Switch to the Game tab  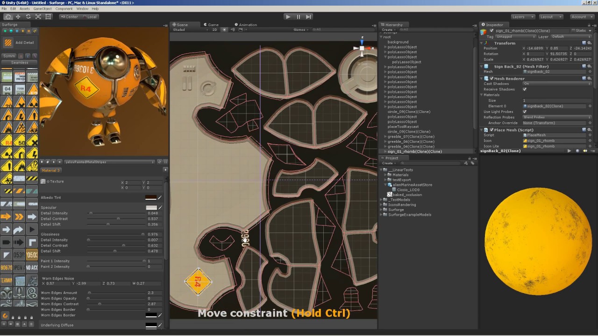[x=211, y=25]
